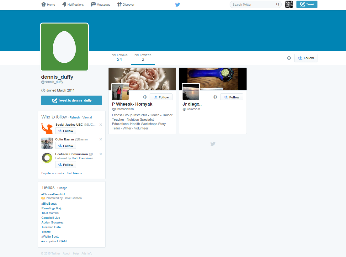Open logged-in user avatar menu
Screen dimensions: 346x257
coord(289,4)
